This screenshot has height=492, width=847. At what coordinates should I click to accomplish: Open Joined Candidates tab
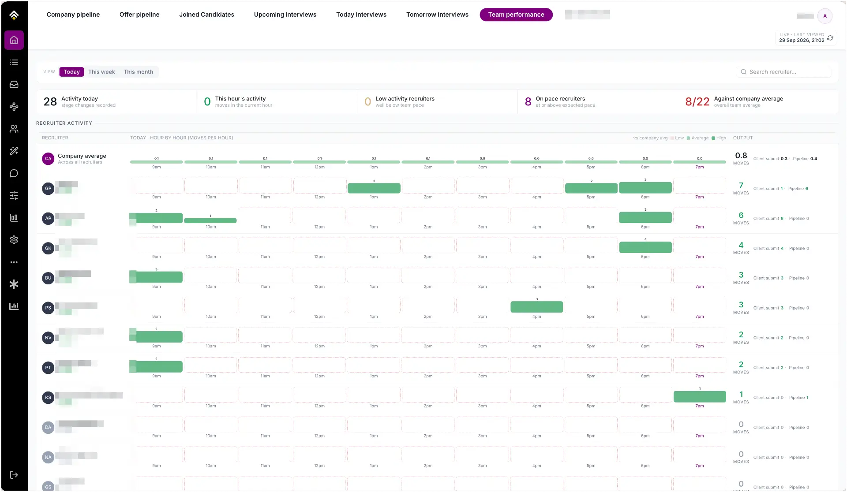[x=206, y=15]
